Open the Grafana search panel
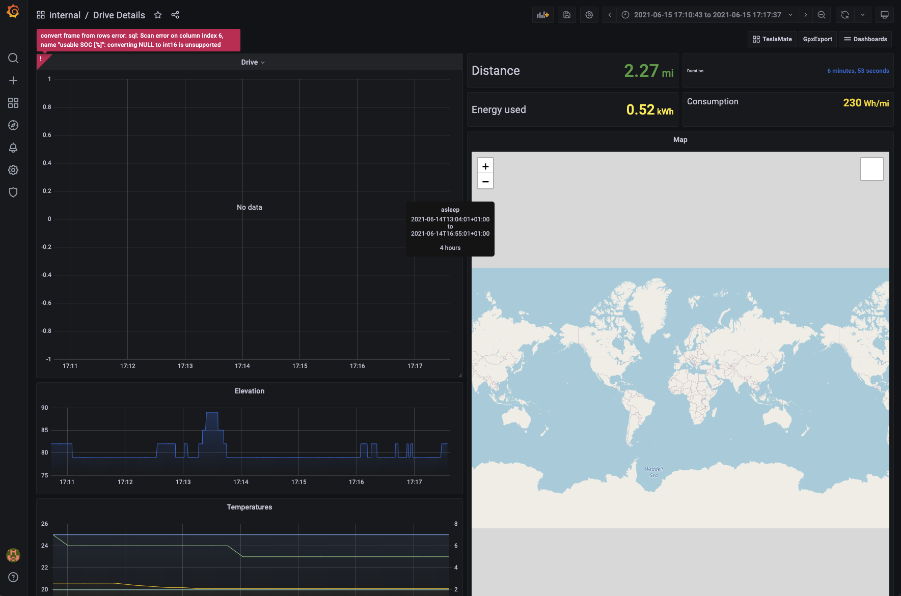 13,58
